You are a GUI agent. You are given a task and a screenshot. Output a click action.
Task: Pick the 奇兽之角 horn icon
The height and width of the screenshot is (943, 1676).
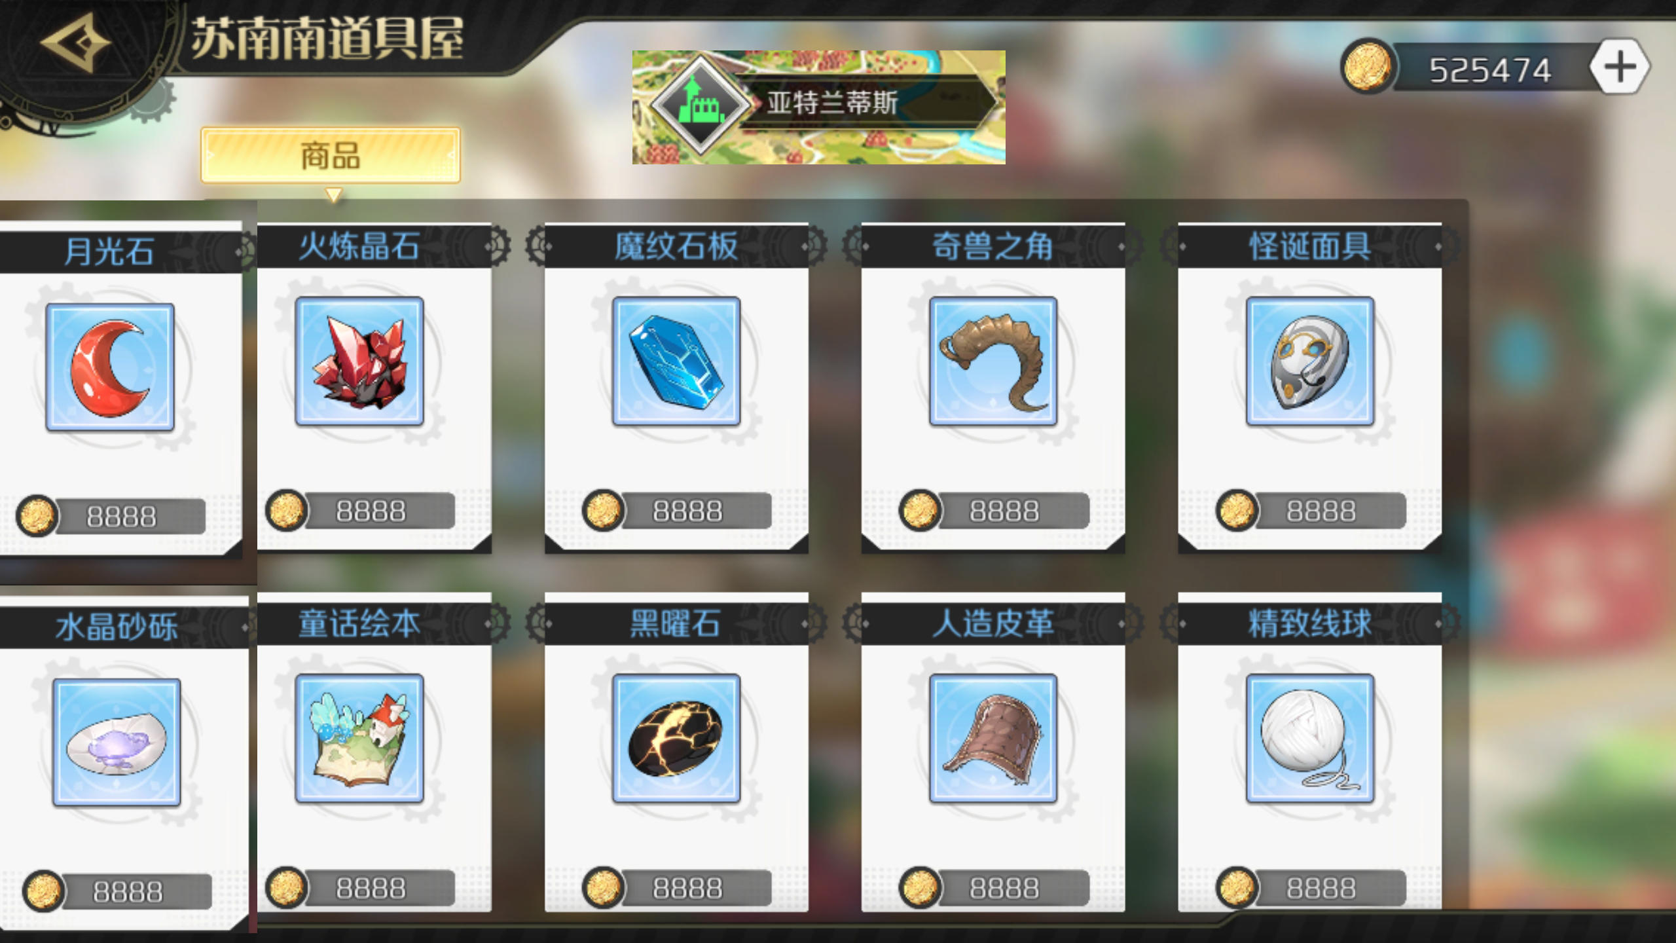tap(993, 361)
